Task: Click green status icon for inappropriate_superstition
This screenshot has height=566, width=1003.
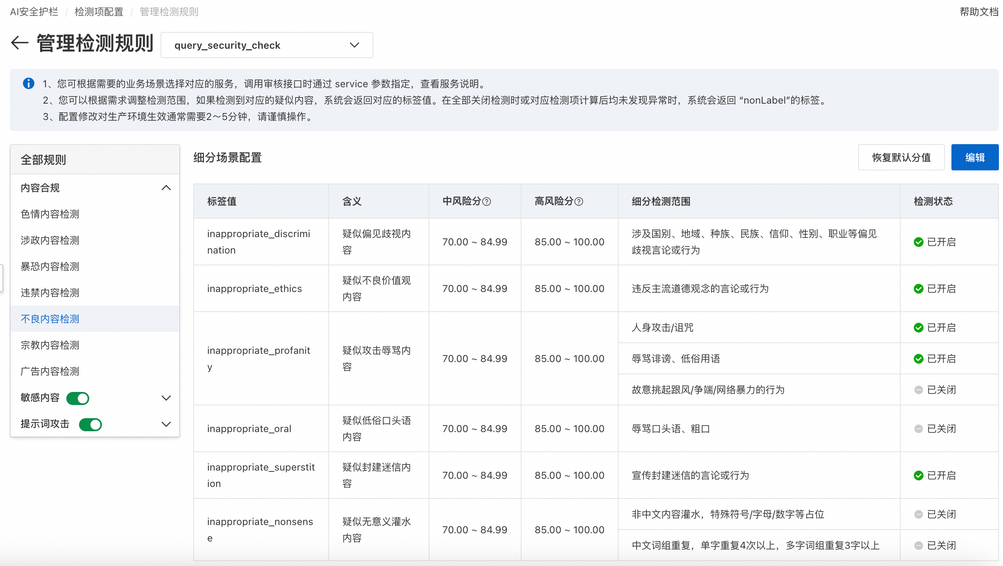Action: (x=918, y=475)
